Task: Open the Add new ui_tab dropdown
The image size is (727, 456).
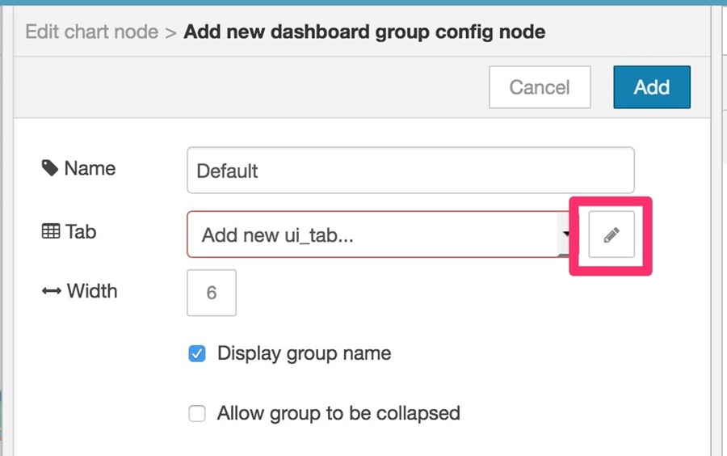Action: tap(380, 234)
